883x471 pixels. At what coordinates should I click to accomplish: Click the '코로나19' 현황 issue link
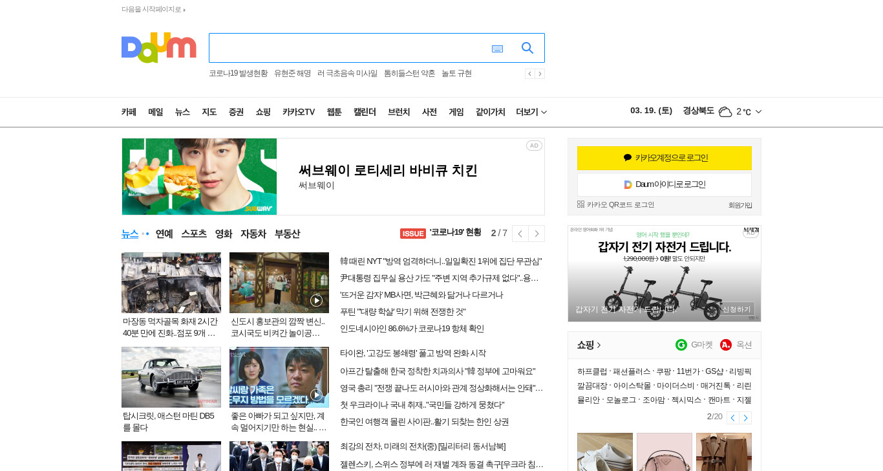455,233
